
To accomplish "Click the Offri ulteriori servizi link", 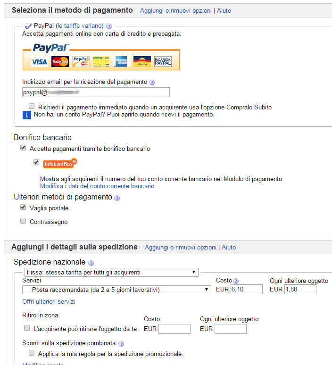I will (49, 302).
